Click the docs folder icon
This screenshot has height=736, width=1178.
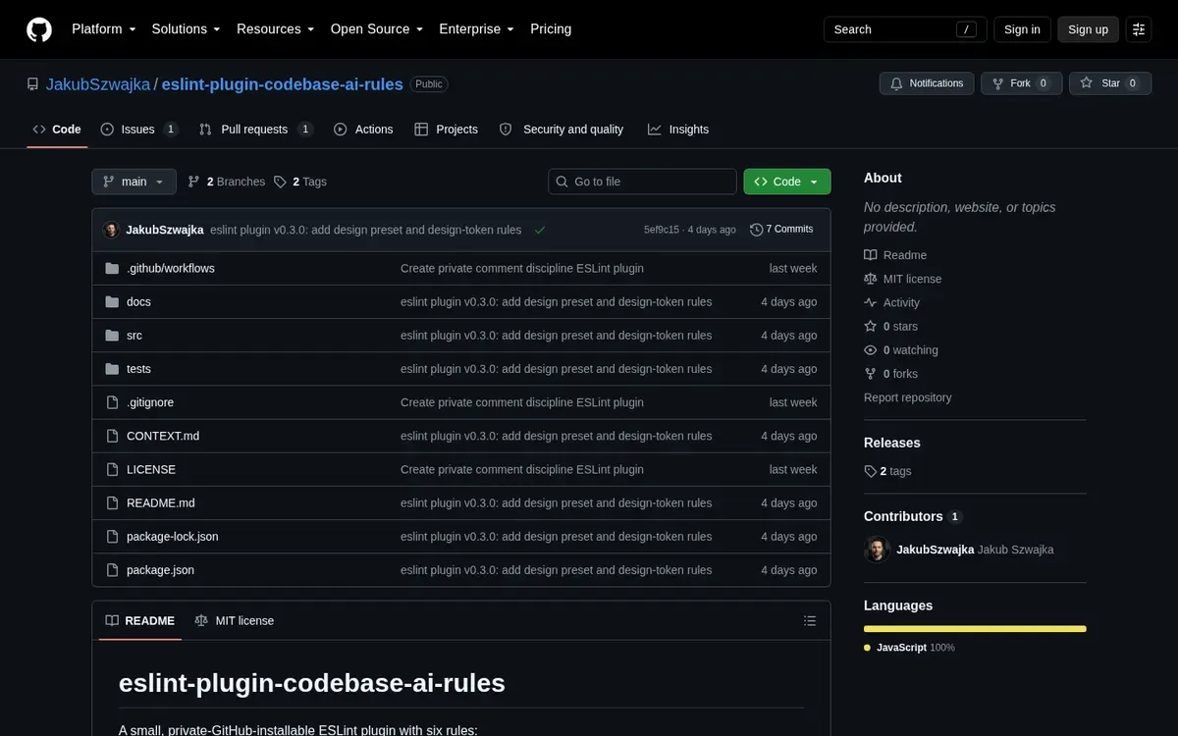[112, 301]
